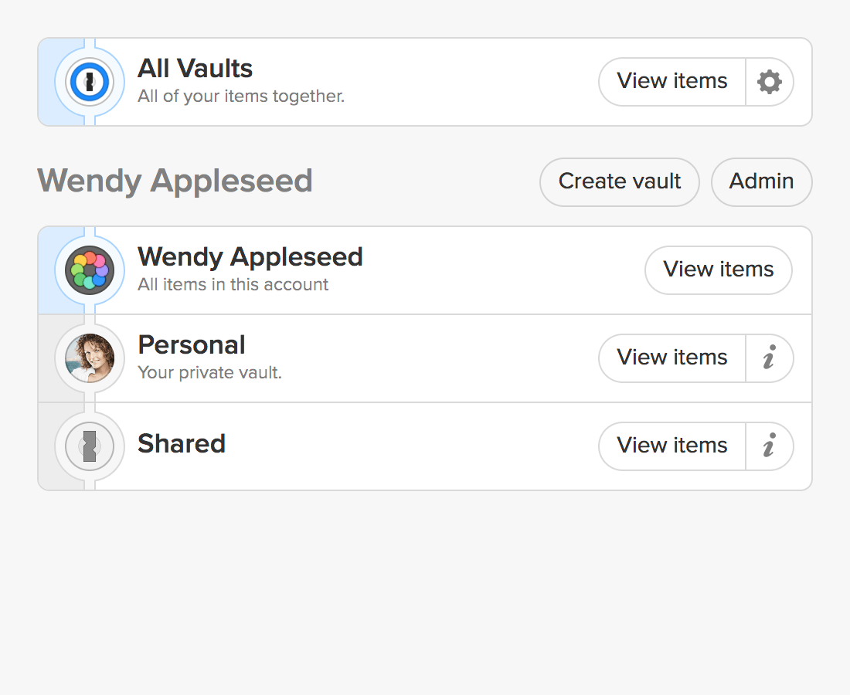The height and width of the screenshot is (695, 850).
Task: View items in the Shared vault
Action: [x=672, y=446]
